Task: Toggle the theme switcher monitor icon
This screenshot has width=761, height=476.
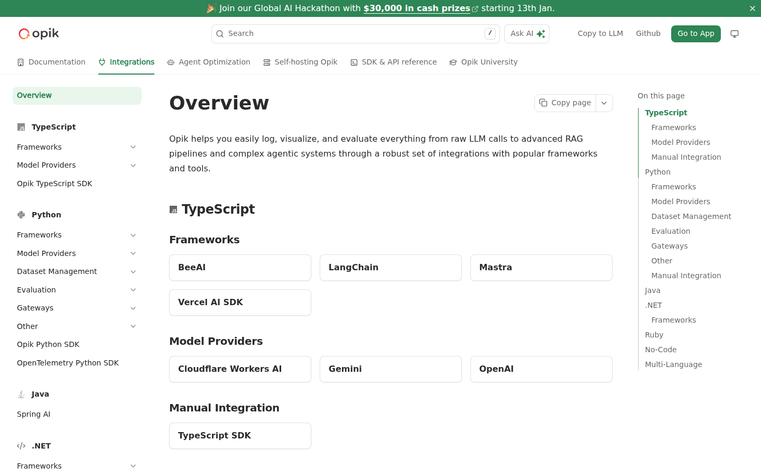Action: point(735,34)
